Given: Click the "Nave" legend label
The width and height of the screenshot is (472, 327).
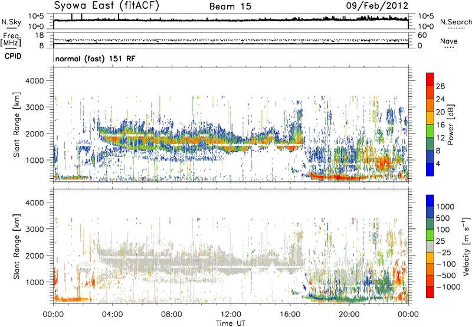Looking at the screenshot, I should [449, 41].
